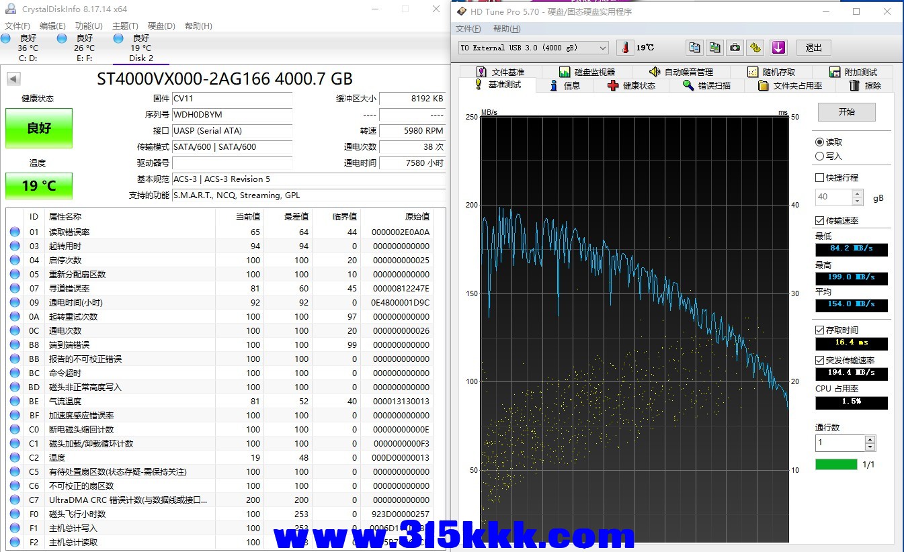Toggle the 突发传输速率 checkbox
The height and width of the screenshot is (552, 904).
pos(819,361)
